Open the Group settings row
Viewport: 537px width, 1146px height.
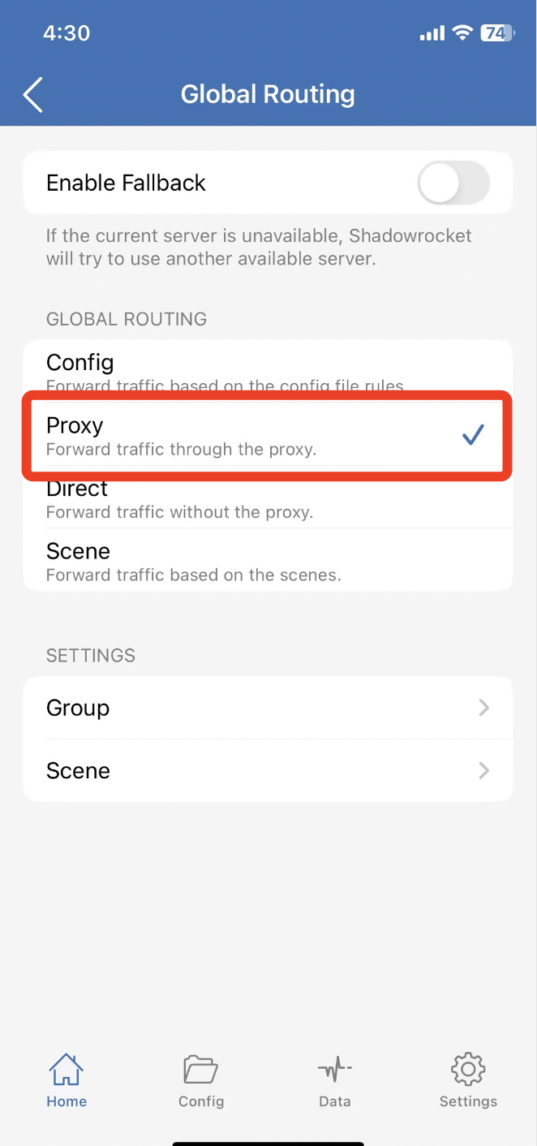tap(268, 708)
